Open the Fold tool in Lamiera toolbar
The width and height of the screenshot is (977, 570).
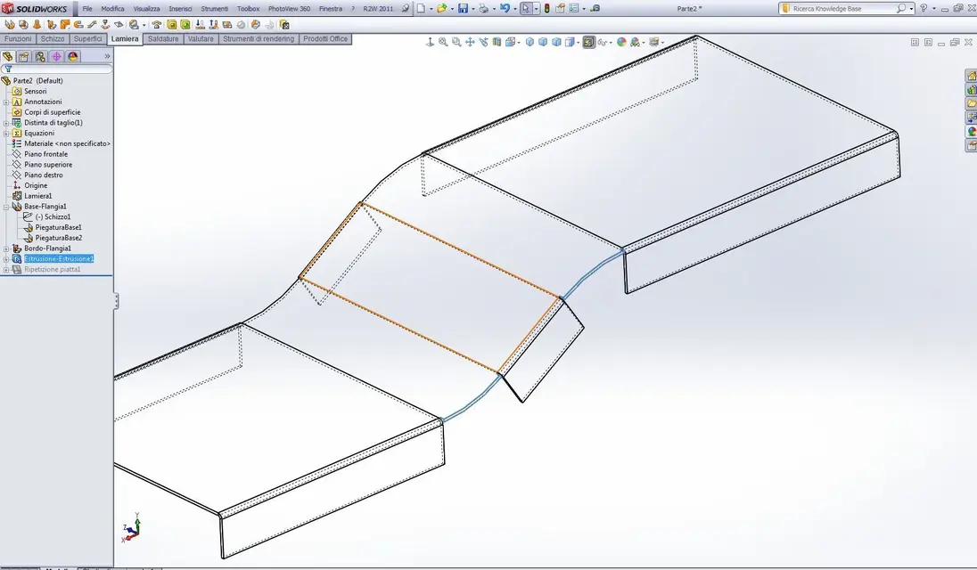click(x=214, y=25)
